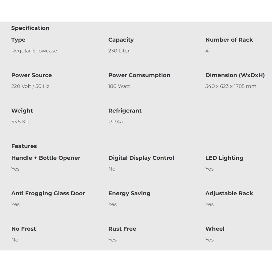Screen dimensions: 272x272
Task: Click the Power Source label
Action: pyautogui.click(x=31, y=75)
